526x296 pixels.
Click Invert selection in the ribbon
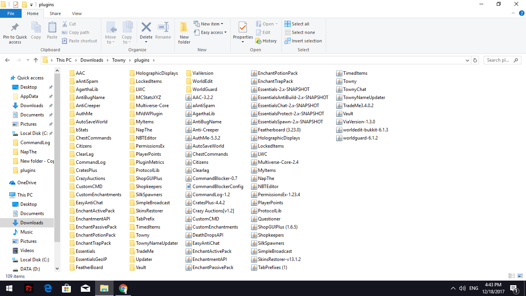coord(303,41)
